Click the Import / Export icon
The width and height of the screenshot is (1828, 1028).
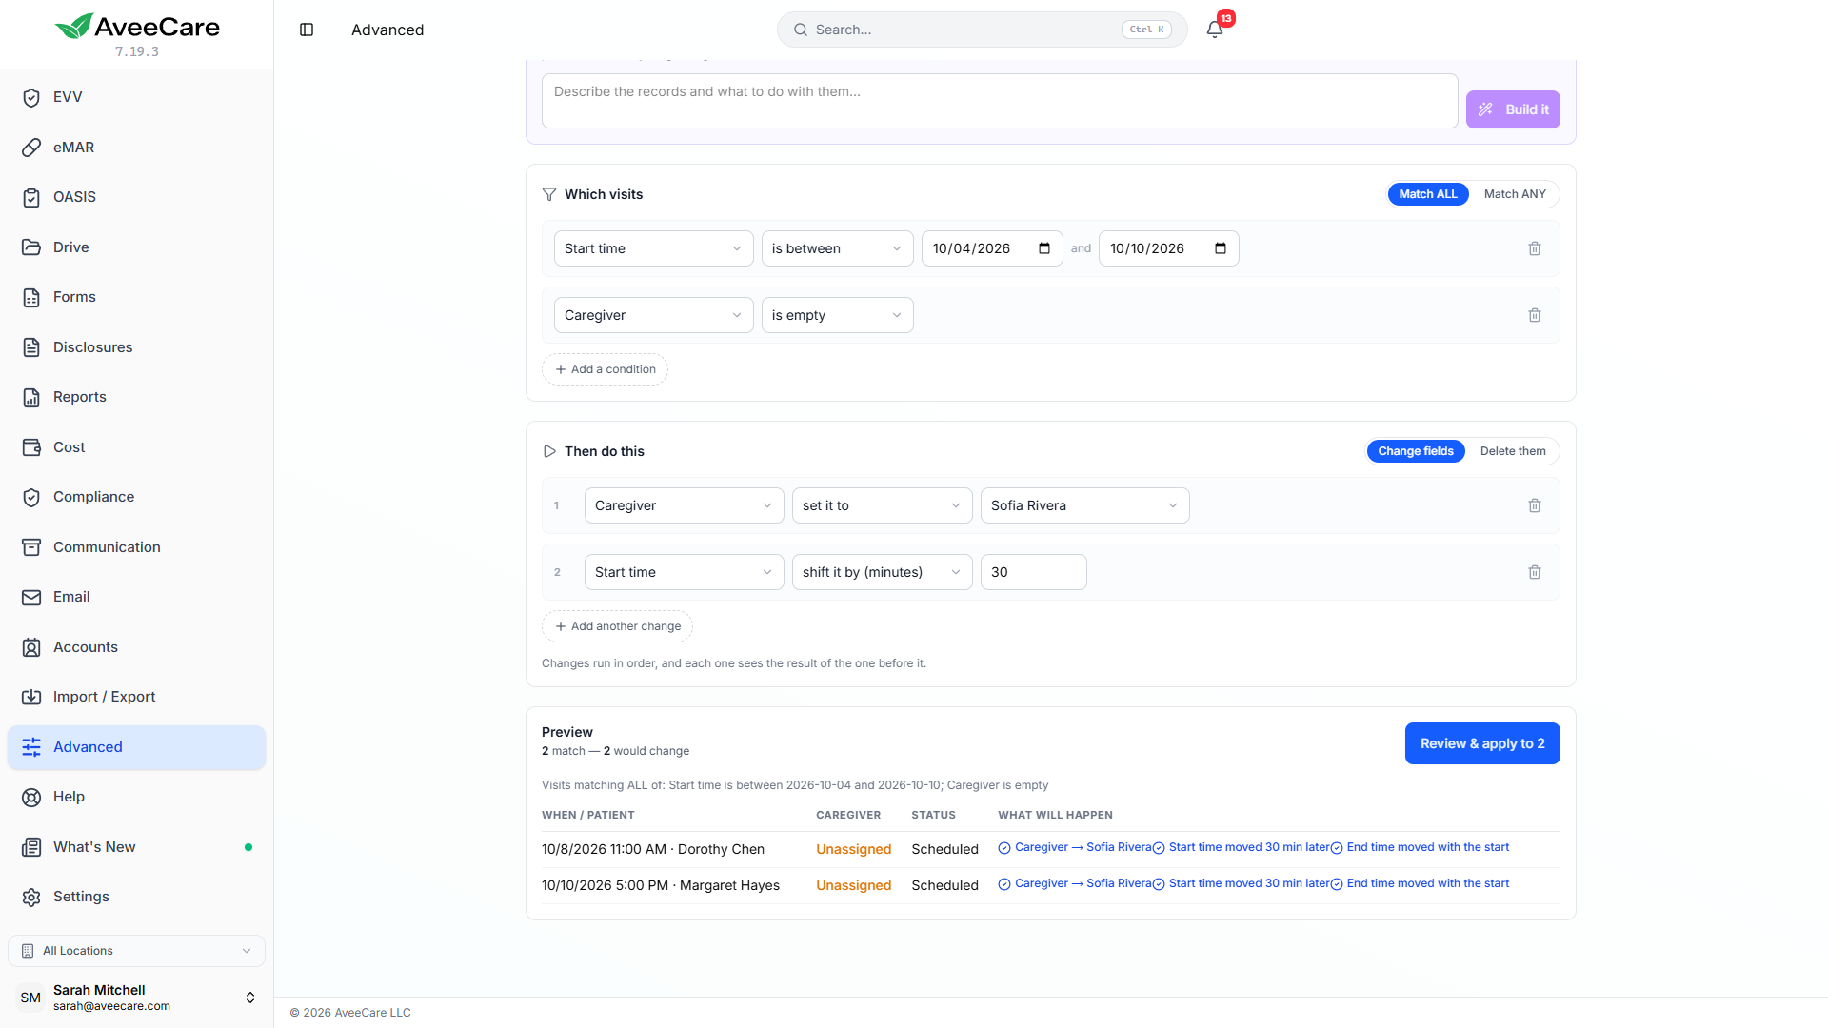point(31,697)
